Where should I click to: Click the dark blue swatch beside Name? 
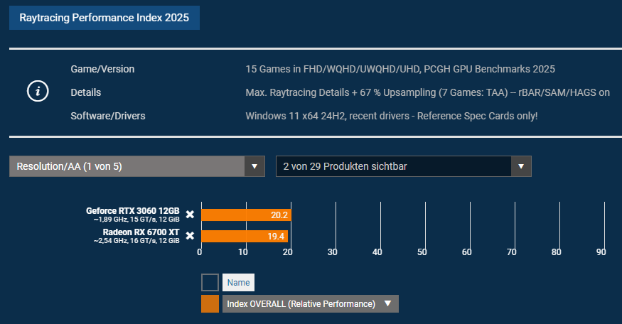pos(210,282)
